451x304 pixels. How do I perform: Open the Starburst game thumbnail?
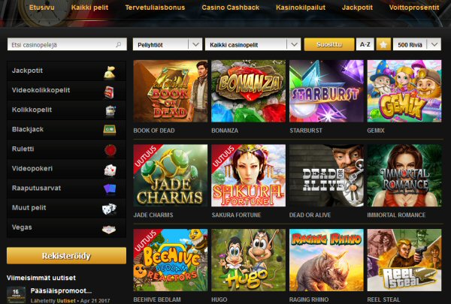(326, 91)
